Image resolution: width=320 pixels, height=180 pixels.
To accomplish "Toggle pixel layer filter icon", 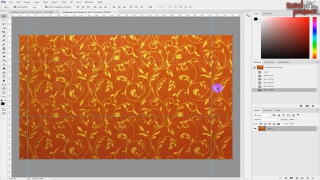I will pyautogui.click(x=274, y=115).
